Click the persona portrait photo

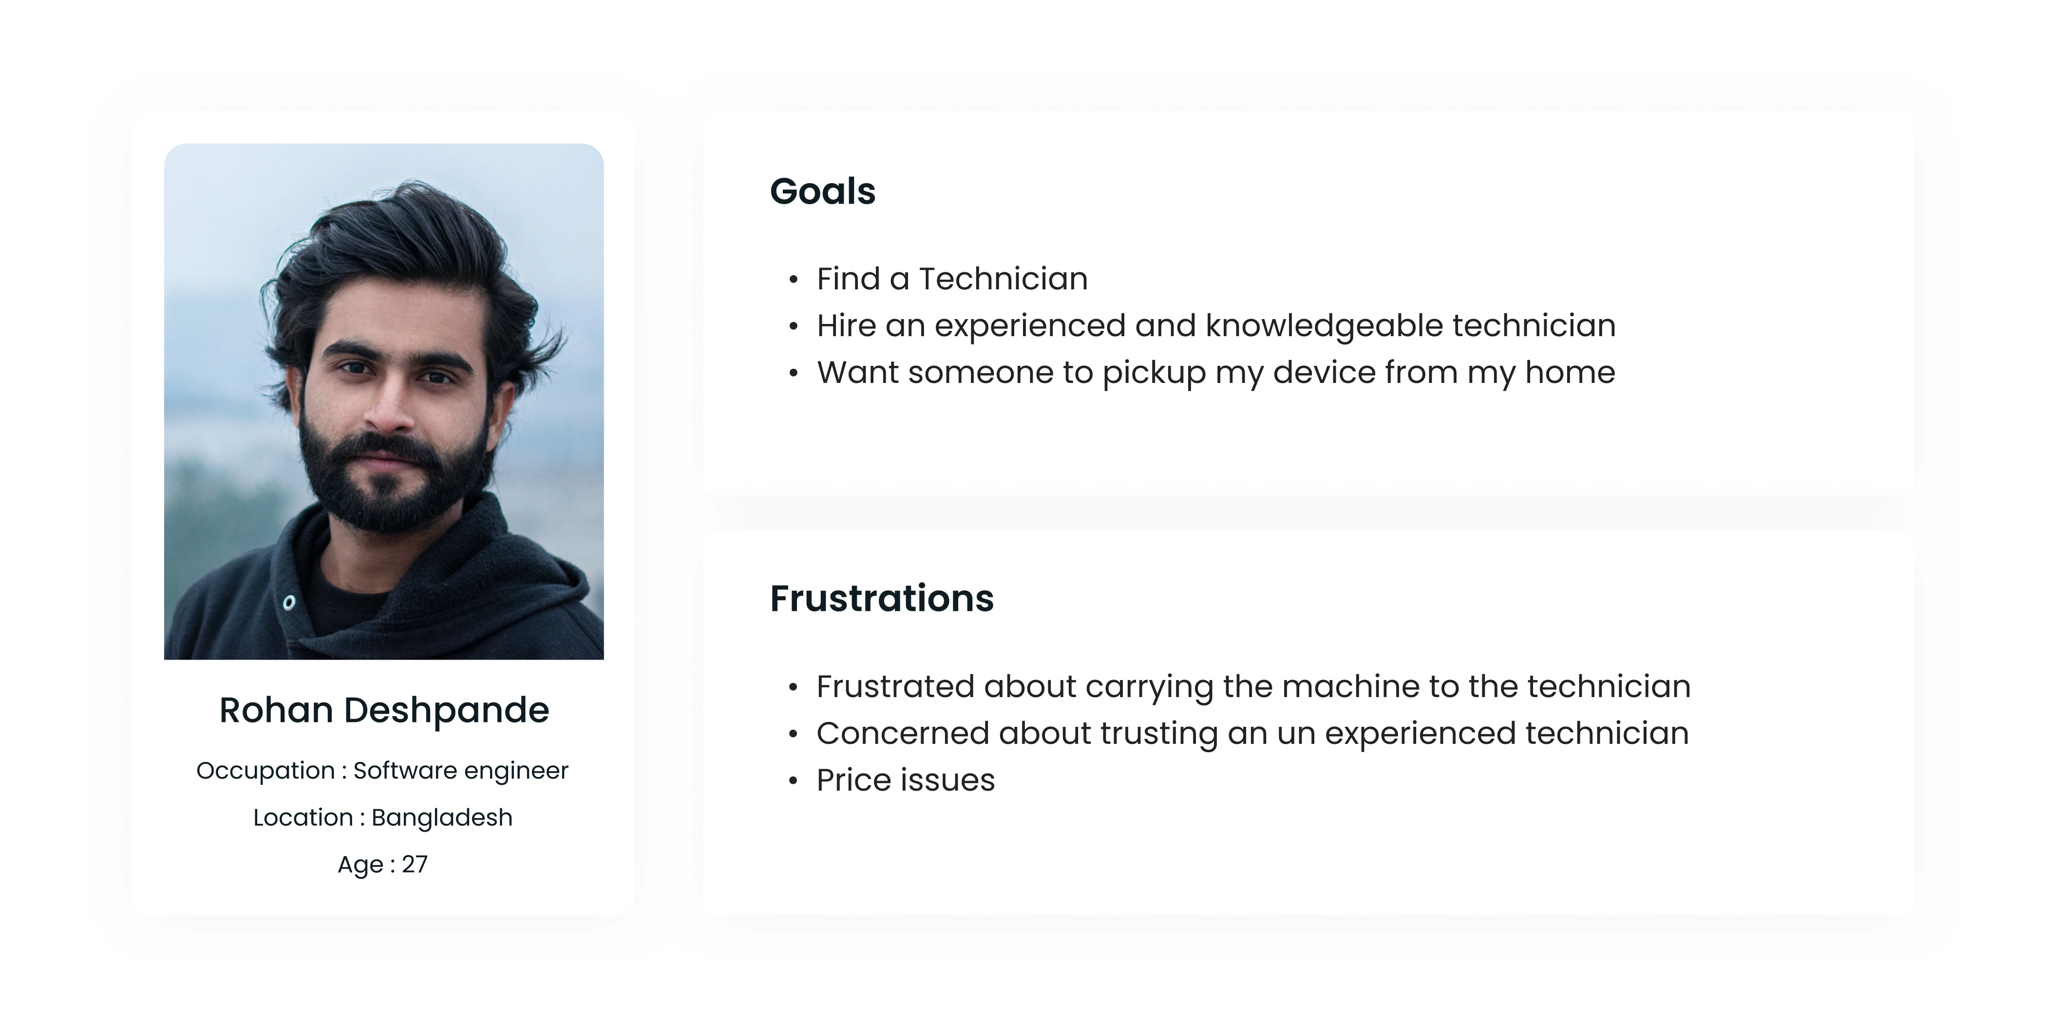tap(384, 401)
